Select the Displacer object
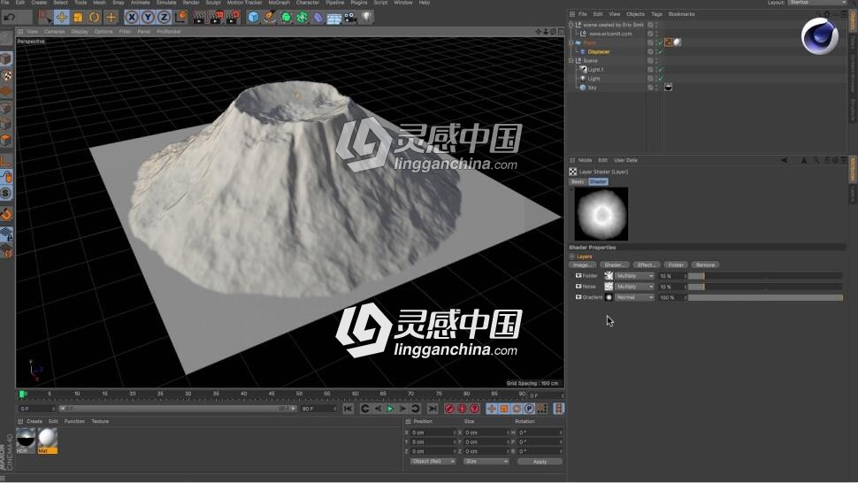Viewport: 858px width, 483px height. [599, 52]
